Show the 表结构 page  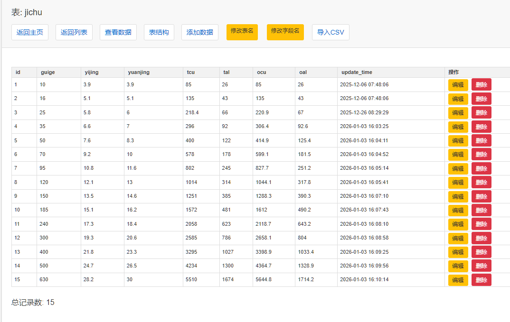point(159,32)
